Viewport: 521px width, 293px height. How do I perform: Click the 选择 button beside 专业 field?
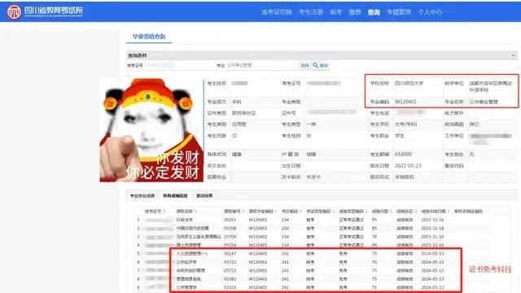coord(304,65)
